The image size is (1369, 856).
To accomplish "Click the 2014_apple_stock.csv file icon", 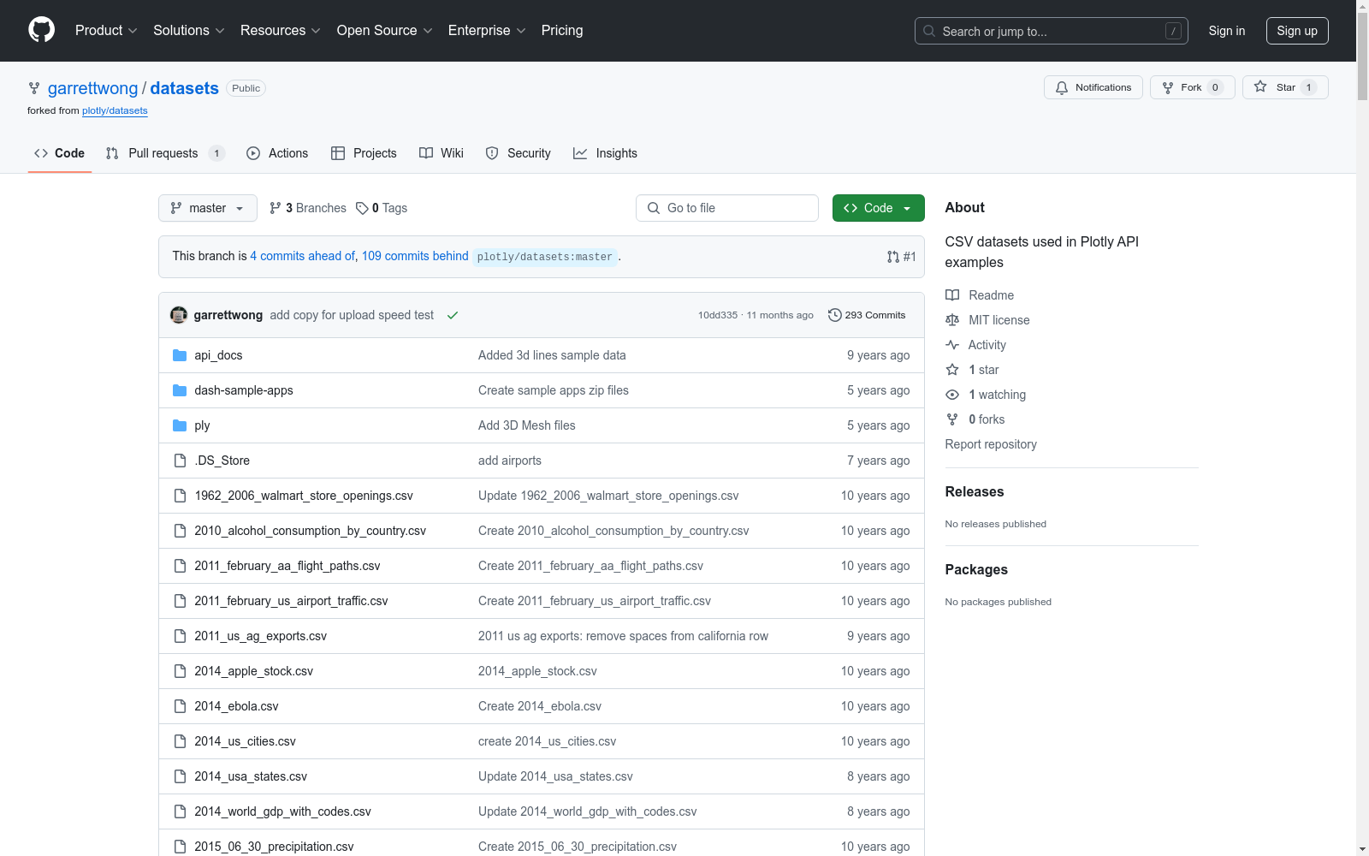I will coord(180,671).
